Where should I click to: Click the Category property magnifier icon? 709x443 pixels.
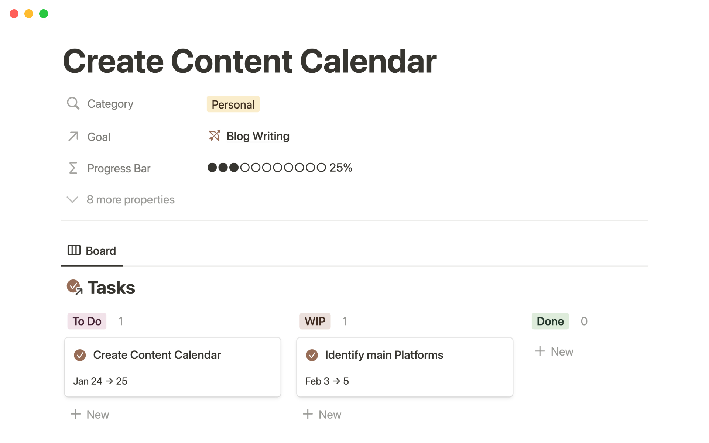(73, 103)
